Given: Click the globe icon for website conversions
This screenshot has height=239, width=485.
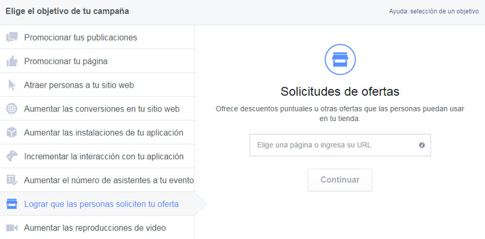Looking at the screenshot, I should [x=12, y=109].
